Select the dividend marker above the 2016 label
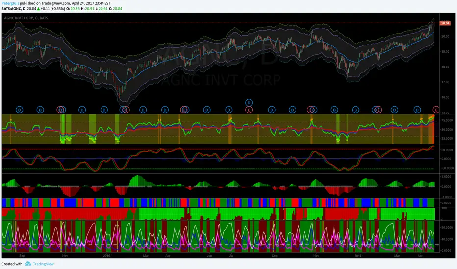Image resolution: width=457 pixels, height=269 pixels. 104,110
